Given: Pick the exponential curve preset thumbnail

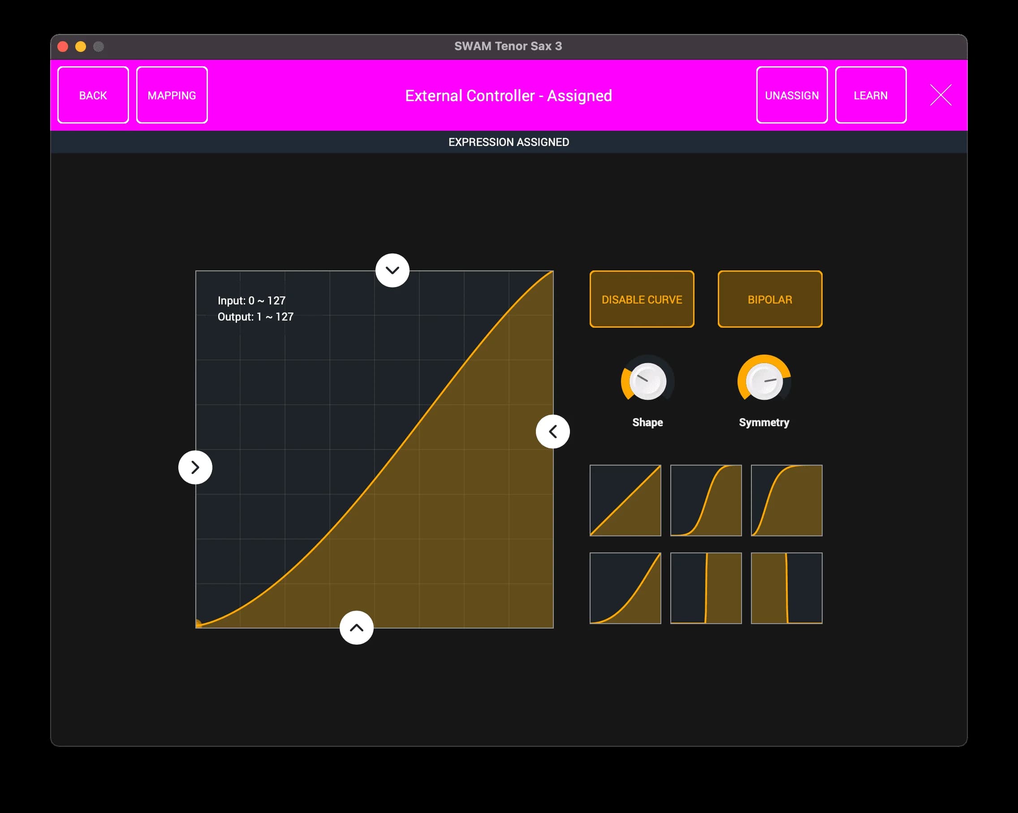Looking at the screenshot, I should 625,588.
